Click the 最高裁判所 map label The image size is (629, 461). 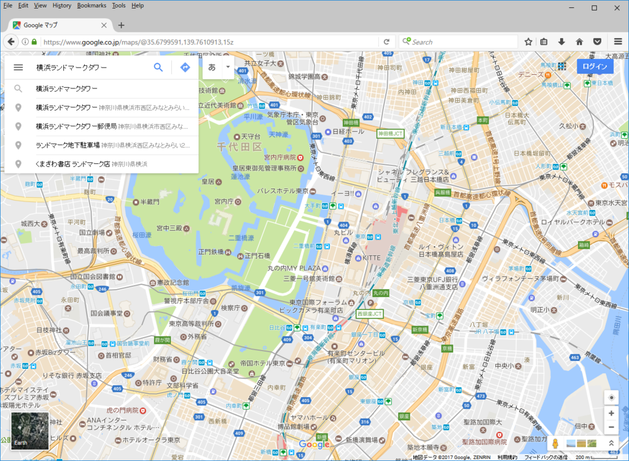click(93, 251)
